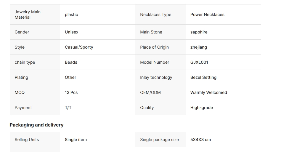Select the '5X4X3 cm' package size value
This screenshot has width=281, height=152.
click(200, 140)
